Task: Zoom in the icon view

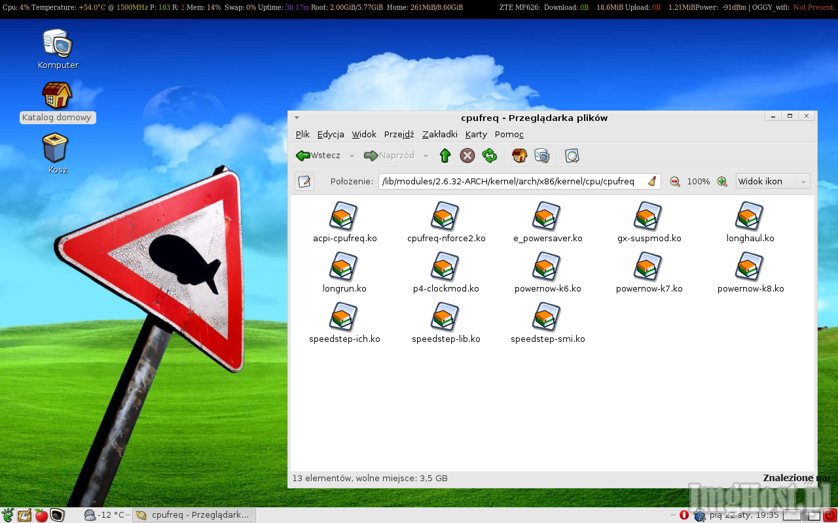Action: point(722,182)
